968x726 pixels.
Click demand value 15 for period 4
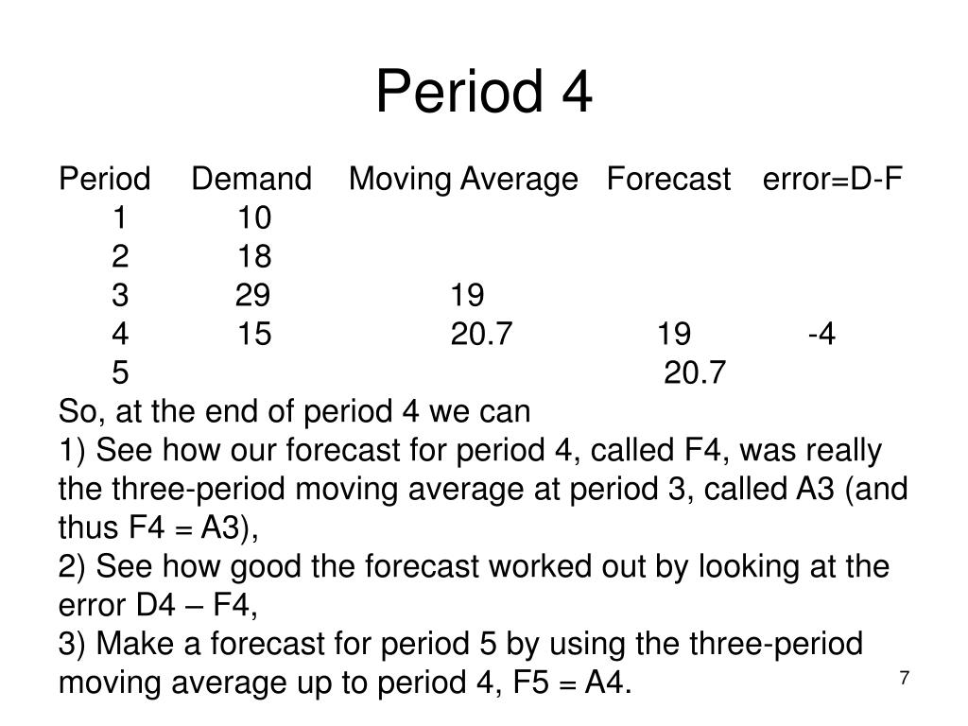254,334
